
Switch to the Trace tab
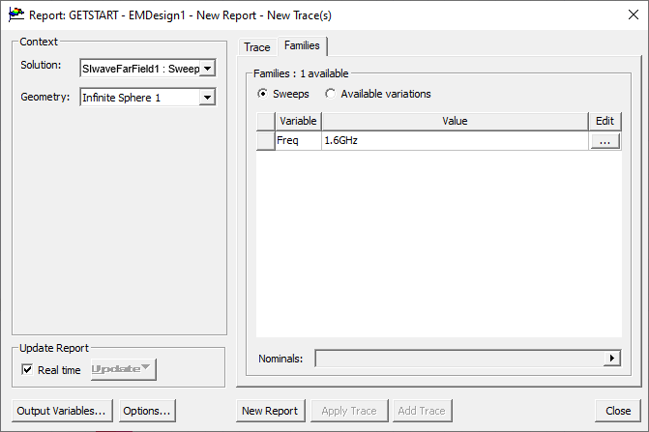click(256, 47)
